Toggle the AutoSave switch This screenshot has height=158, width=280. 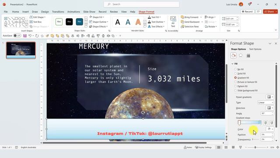click(17, 36)
